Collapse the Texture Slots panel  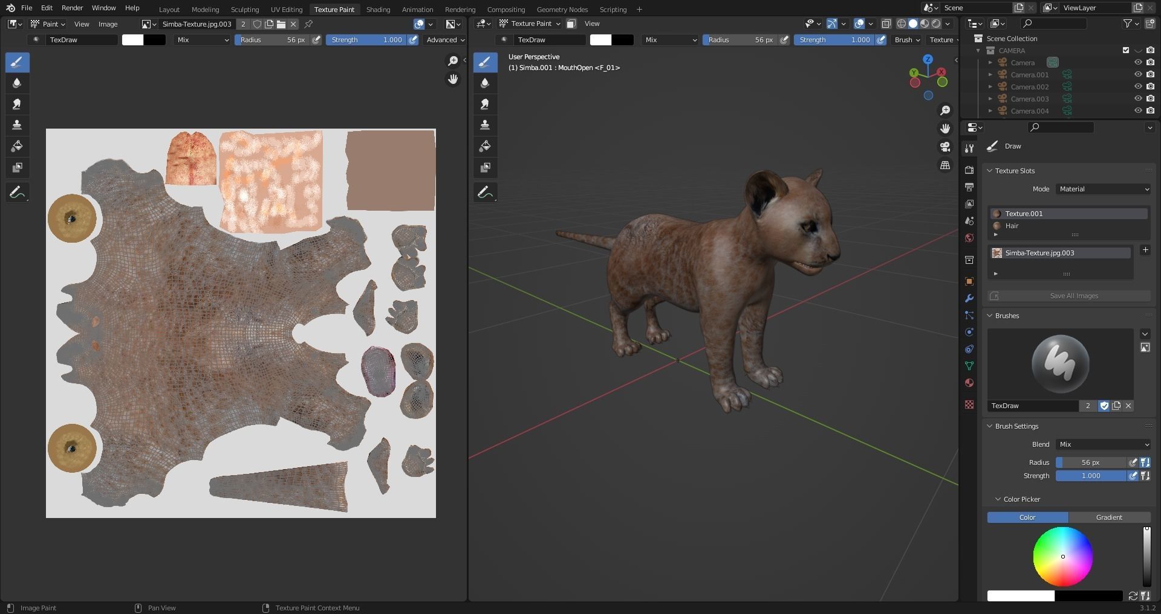pos(990,171)
